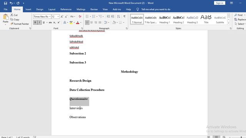Switch to the Layout tab
This screenshot has width=246, height=138.
click(52, 9)
